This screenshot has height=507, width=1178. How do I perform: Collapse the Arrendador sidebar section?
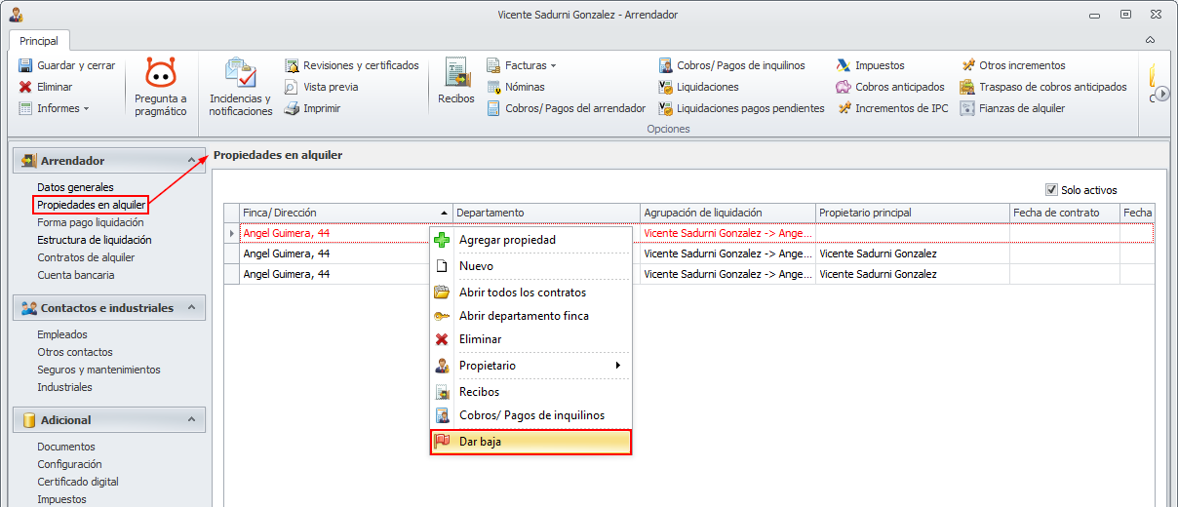tap(192, 160)
